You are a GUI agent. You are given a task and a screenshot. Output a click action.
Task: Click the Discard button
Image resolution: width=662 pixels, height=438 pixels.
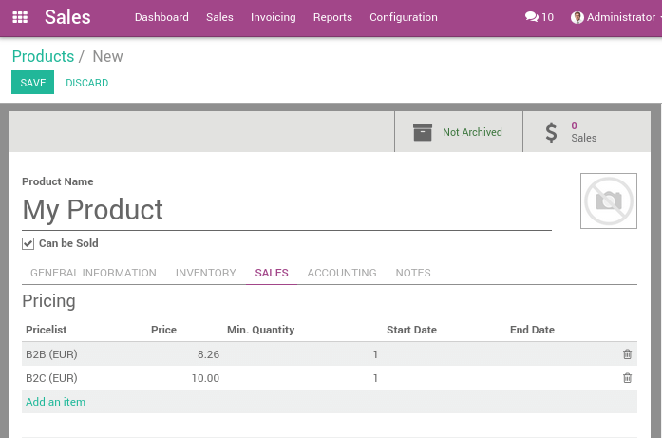point(86,83)
